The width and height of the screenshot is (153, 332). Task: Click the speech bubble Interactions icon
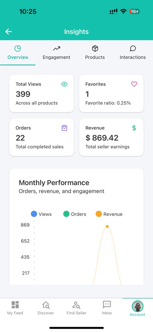[133, 49]
